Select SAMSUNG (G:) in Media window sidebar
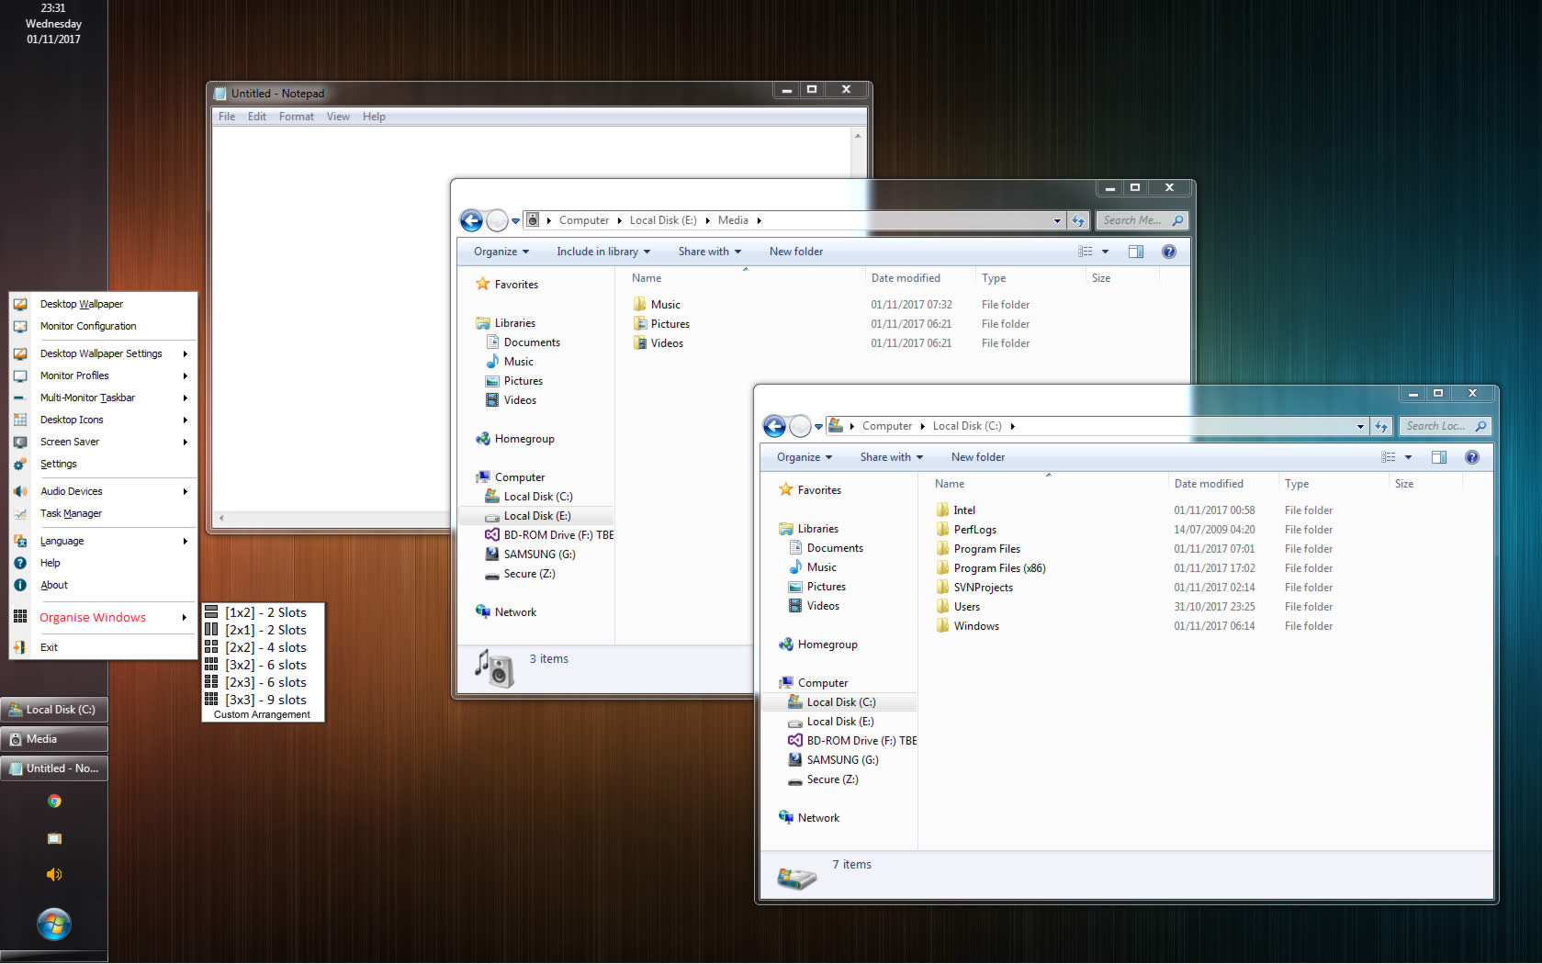The image size is (1542, 964). coord(539,555)
